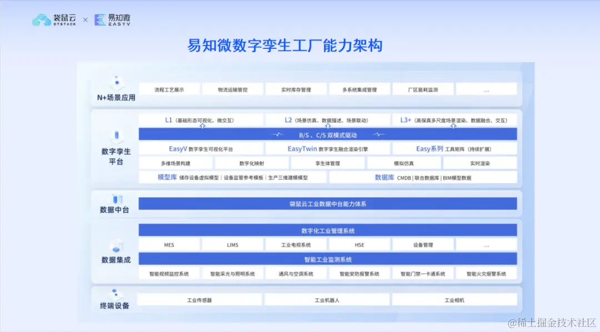Click BIM模型数据 in the 数据库 box
Viewport: 600px width, 332px height.
click(x=457, y=178)
